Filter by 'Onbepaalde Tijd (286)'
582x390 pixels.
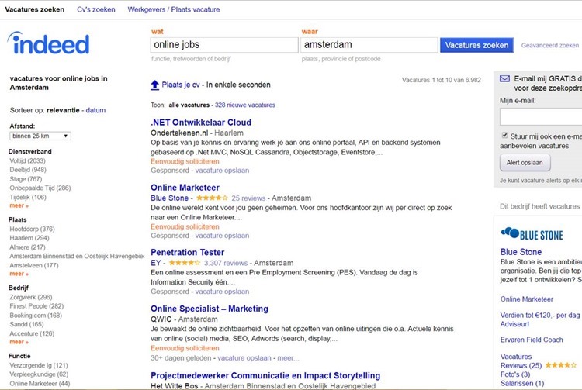coord(40,188)
